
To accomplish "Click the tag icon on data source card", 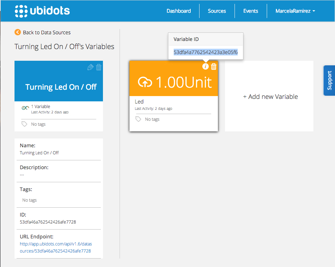I will coord(24,124).
